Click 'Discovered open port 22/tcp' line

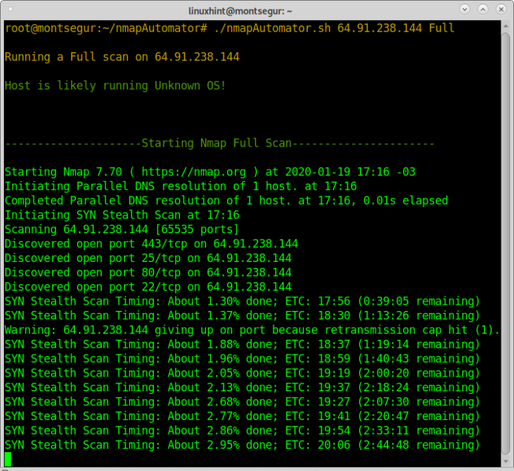click(x=148, y=287)
